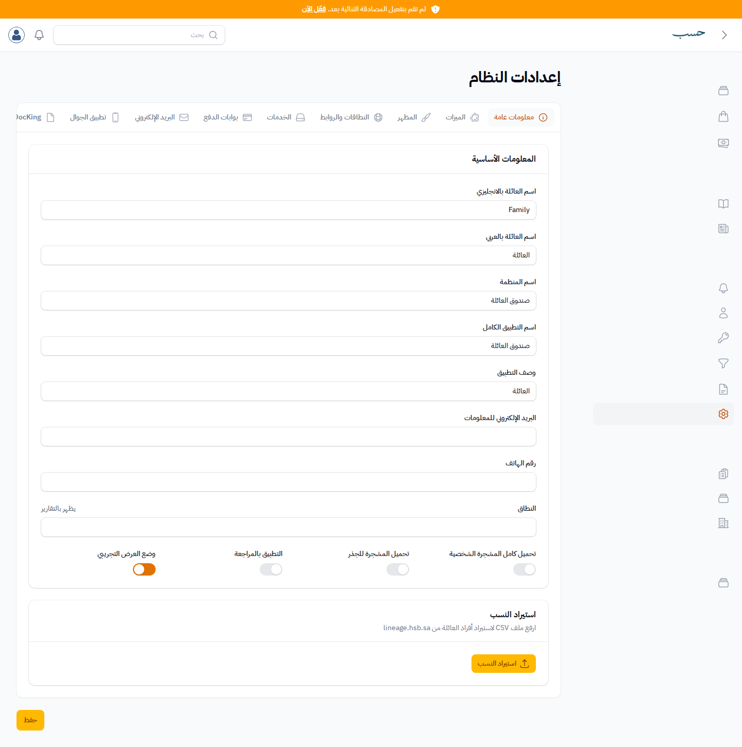
Task: Open the bell icon in the sidebar
Action: (723, 288)
